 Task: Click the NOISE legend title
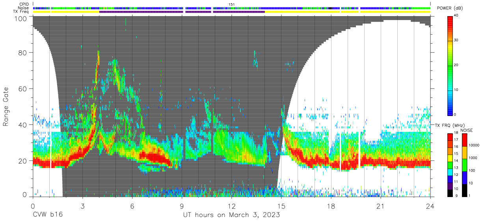[466, 130]
